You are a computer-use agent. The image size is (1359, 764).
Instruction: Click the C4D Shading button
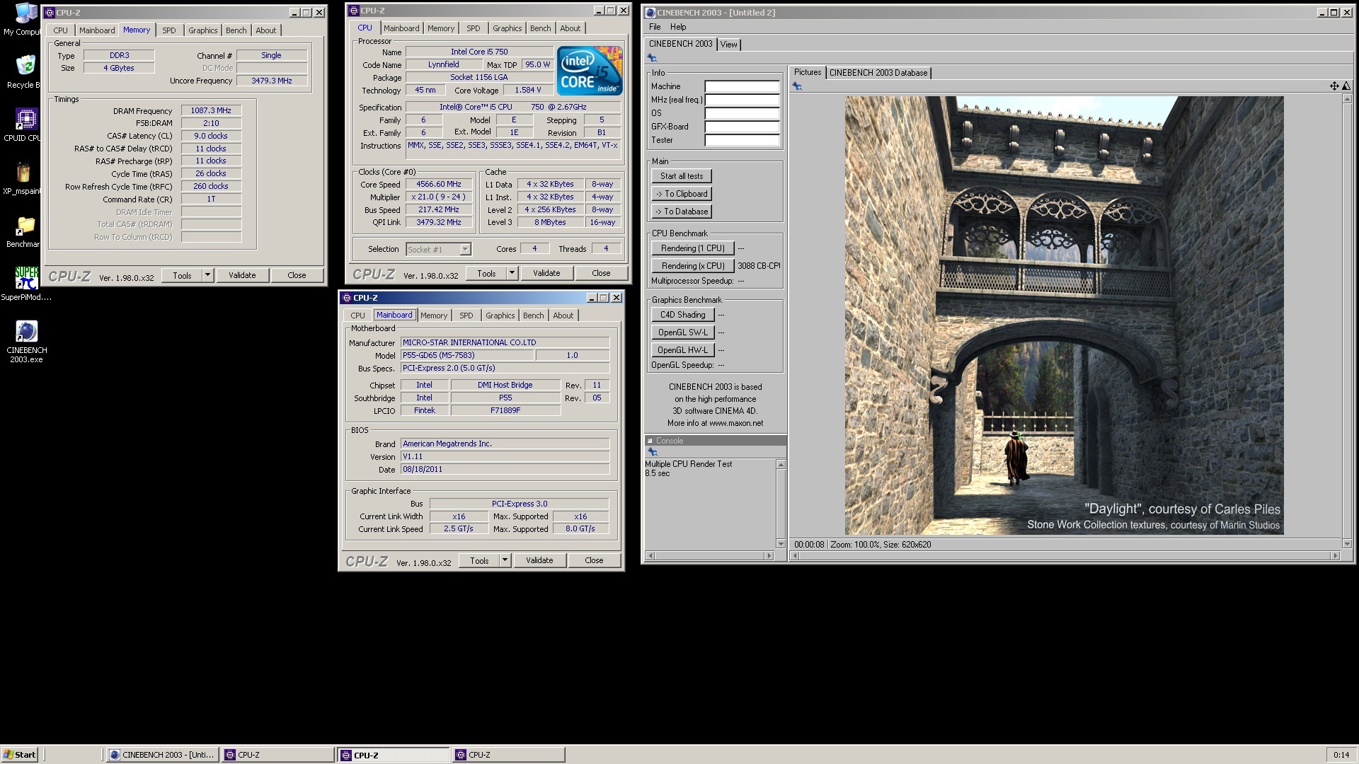pos(682,315)
